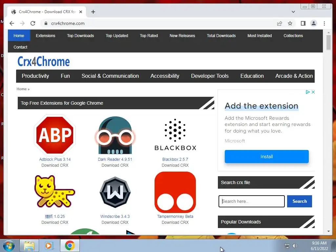Click the Adblock Plus ABP icon
336x252 pixels.
pyautogui.click(x=55, y=135)
